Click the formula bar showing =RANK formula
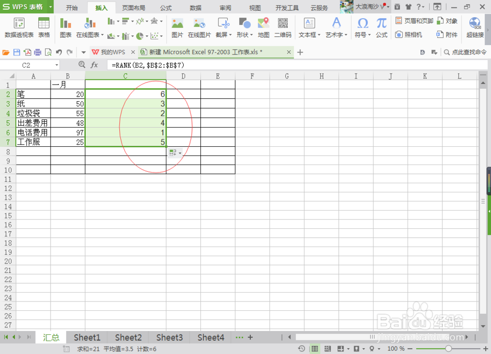 point(297,65)
